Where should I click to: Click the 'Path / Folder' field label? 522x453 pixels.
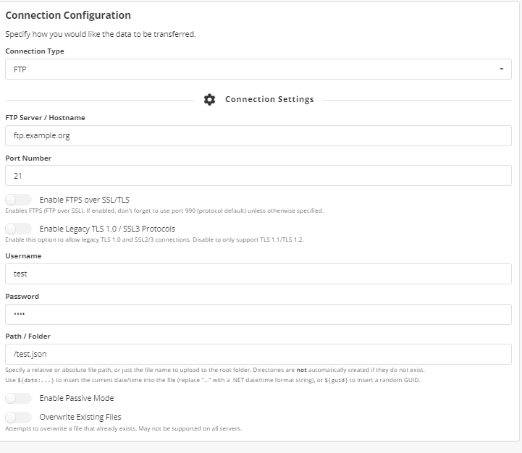28,336
